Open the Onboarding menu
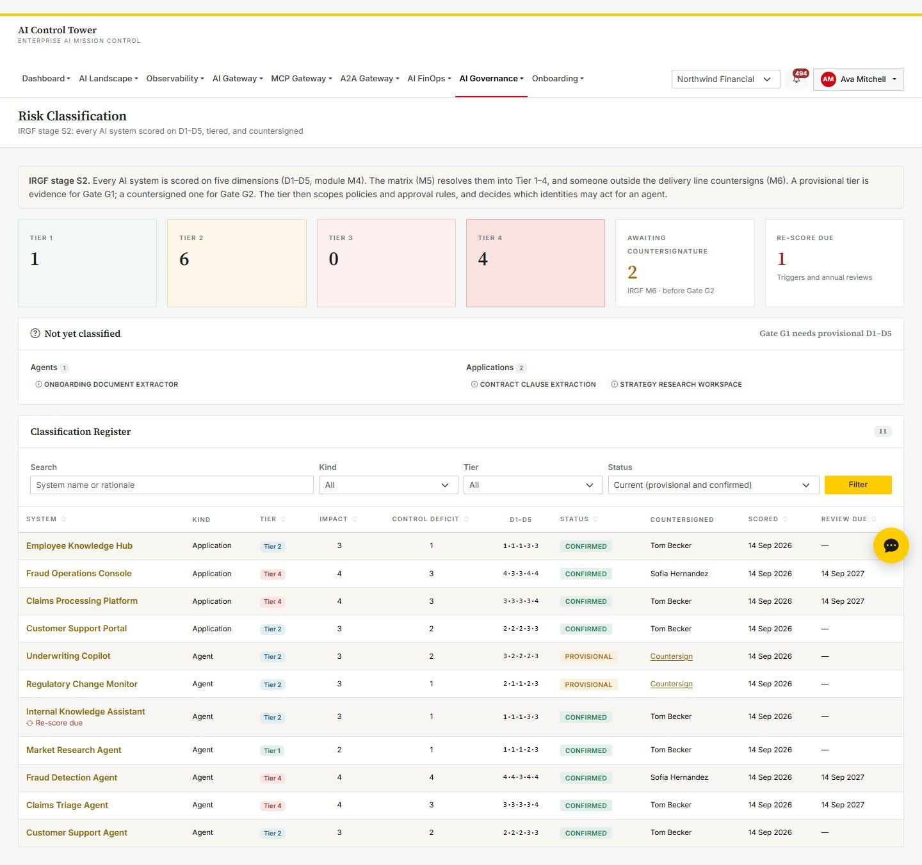 point(558,79)
